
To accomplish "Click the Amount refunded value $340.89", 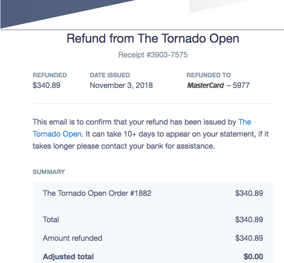I will pyautogui.click(x=249, y=238).
